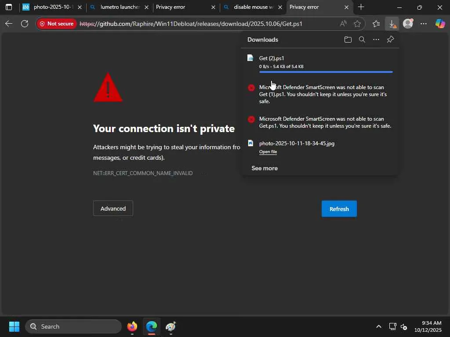This screenshot has height=337, width=450.
Task: Select Get (2).ps1 download entry
Action: tap(320, 64)
